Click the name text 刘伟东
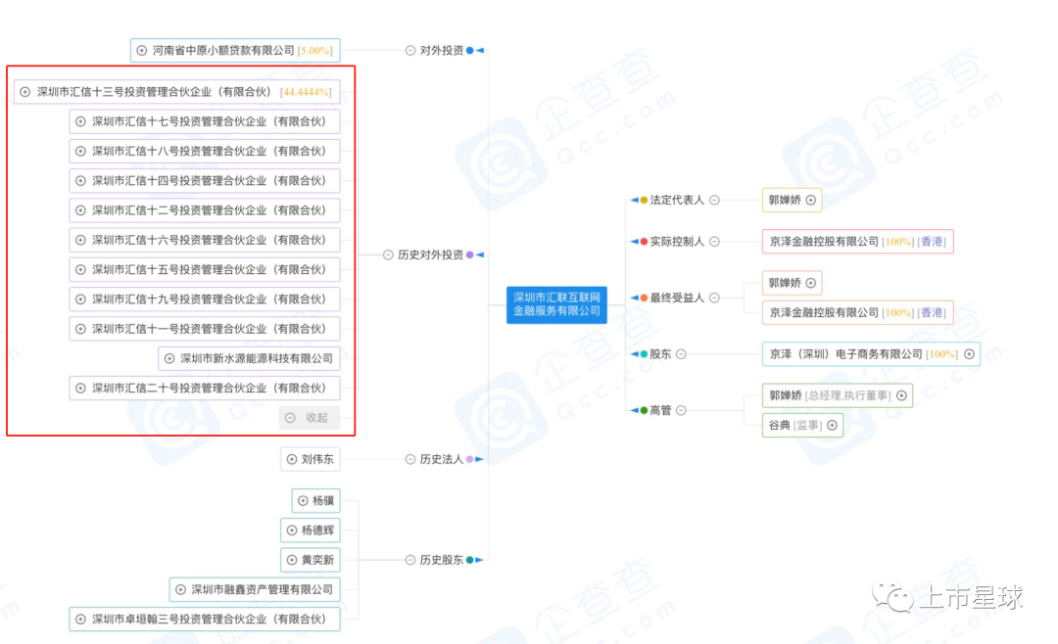The image size is (1058, 644). (x=317, y=459)
